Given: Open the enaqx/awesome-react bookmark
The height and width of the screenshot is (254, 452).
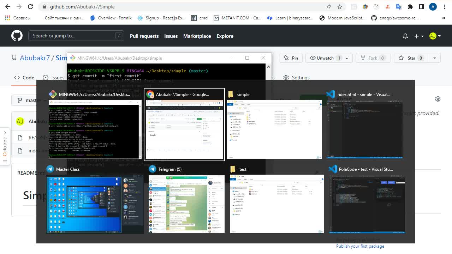Looking at the screenshot, I should click(395, 18).
